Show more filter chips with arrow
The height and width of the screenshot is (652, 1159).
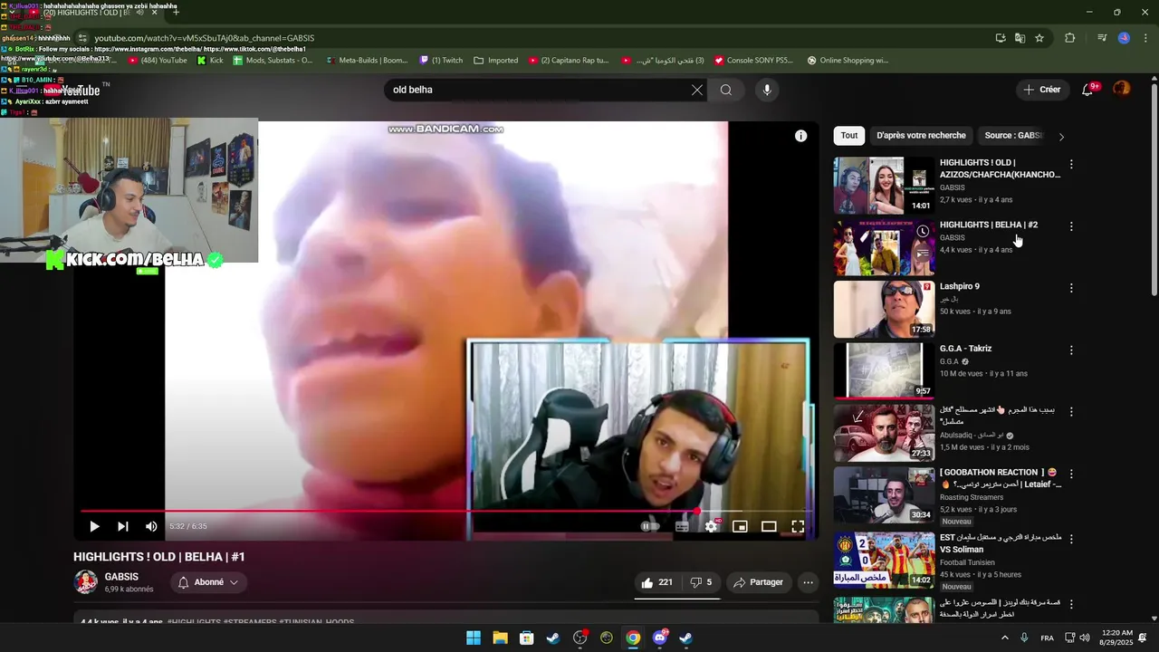click(1061, 137)
